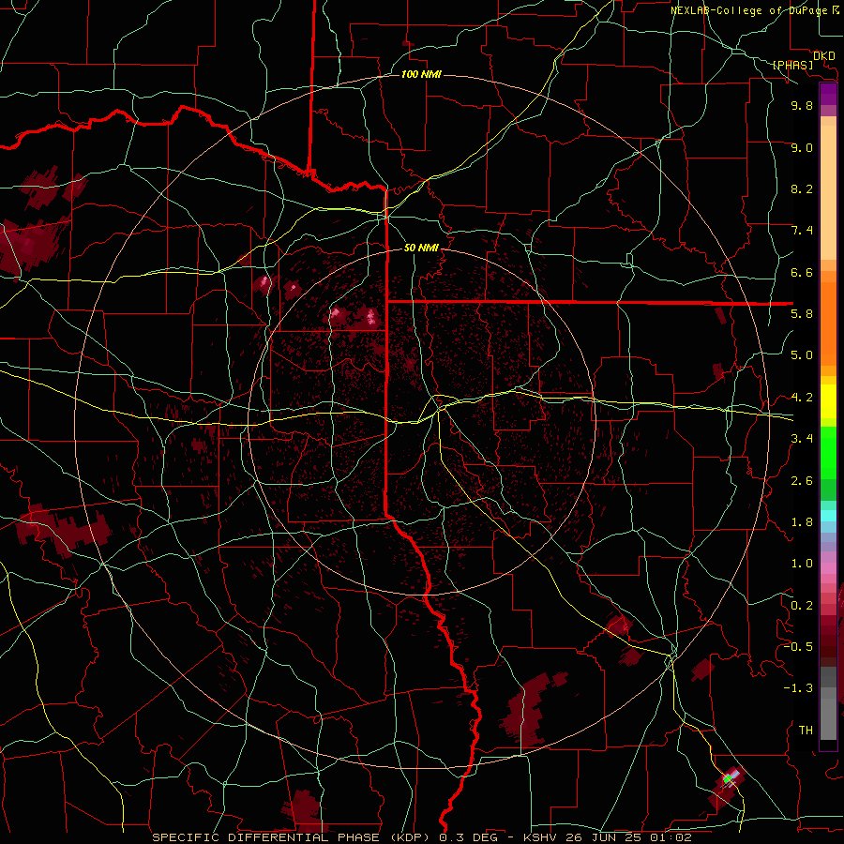Click the 4.2 value on color scale
This screenshot has height=844, width=844.
tap(802, 398)
